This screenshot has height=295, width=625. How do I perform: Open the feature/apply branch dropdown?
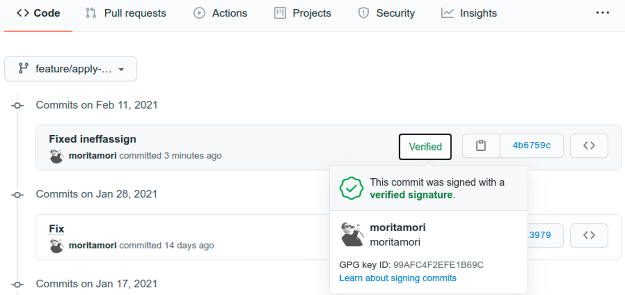click(71, 69)
